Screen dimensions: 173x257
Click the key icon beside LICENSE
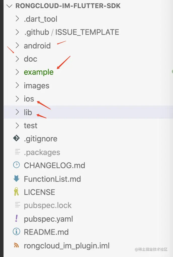coord(16,192)
